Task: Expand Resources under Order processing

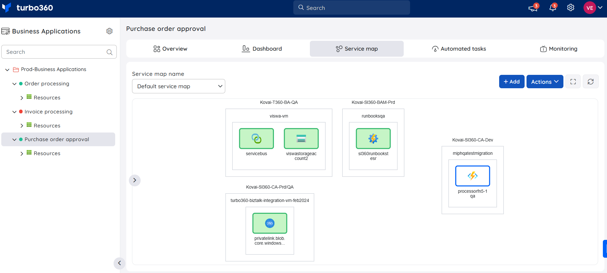Action: point(22,98)
